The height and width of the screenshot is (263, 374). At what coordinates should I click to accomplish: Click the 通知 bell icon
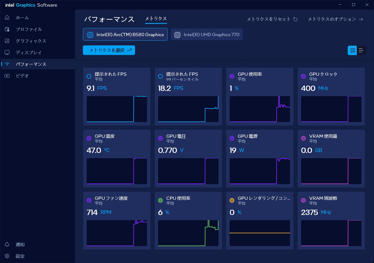pos(7,244)
